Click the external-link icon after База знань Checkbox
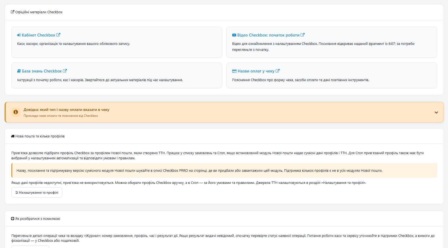The image size is (448, 248). pos(65,71)
